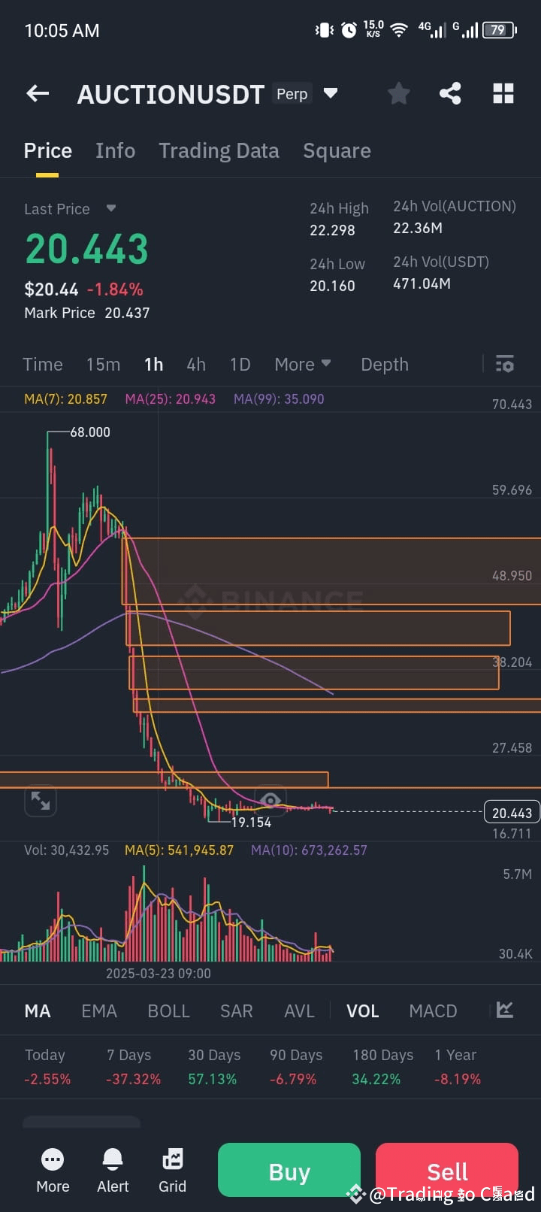
Task: Set a price Alert bell
Action: click(113, 1171)
